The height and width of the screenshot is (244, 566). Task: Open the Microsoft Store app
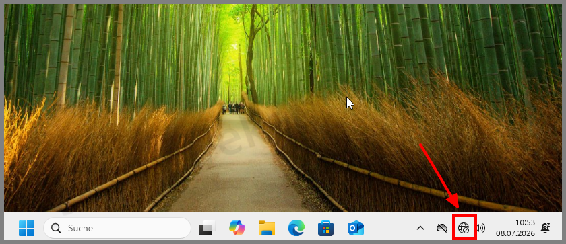pyautogui.click(x=325, y=228)
